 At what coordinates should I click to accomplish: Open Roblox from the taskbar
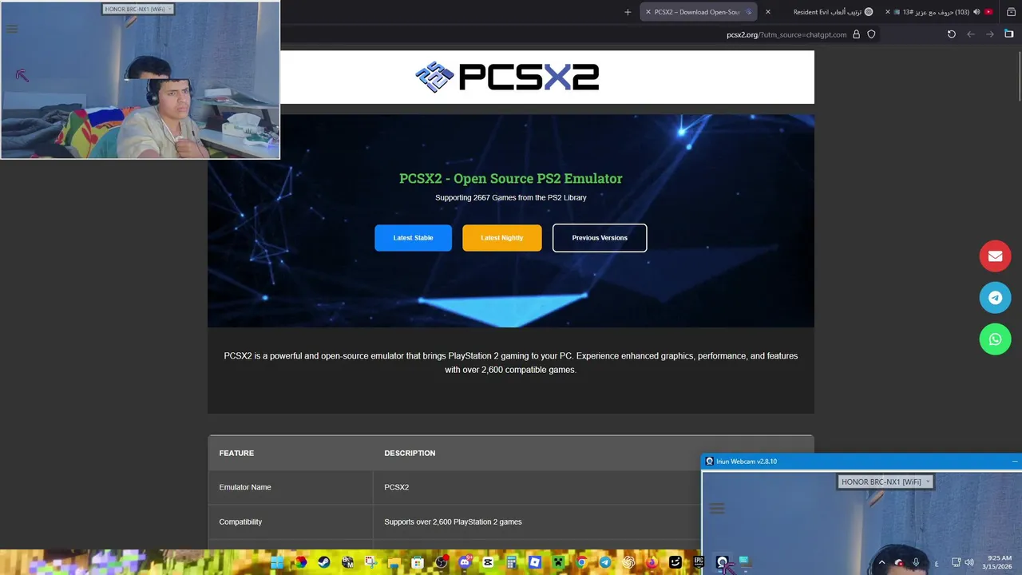pyautogui.click(x=535, y=563)
